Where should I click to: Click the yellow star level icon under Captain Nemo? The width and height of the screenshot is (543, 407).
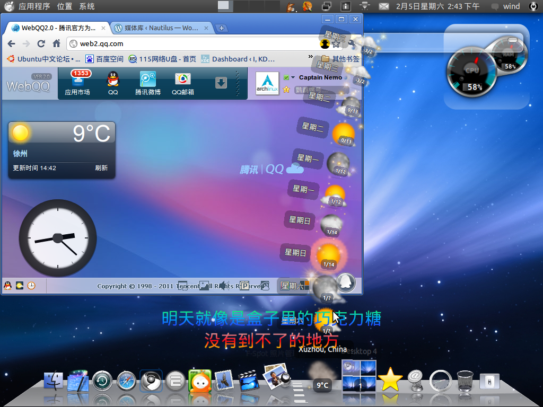point(286,90)
